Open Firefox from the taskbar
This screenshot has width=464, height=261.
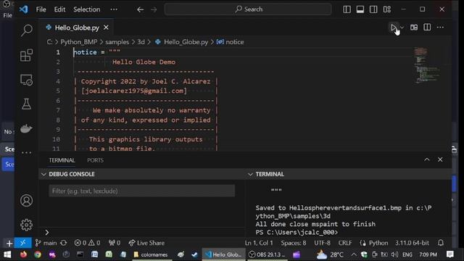(x=23, y=254)
